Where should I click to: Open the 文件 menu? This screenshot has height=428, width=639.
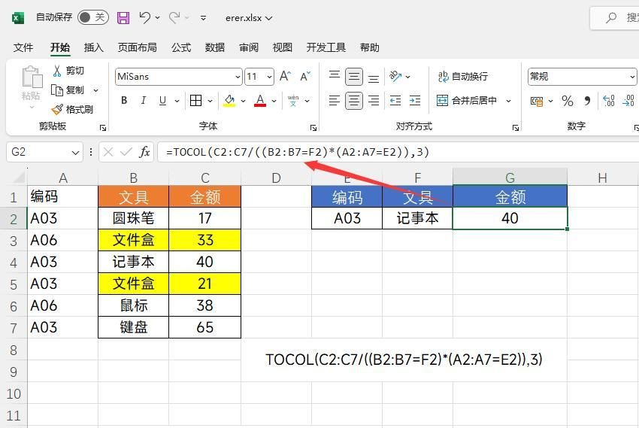tap(23, 47)
